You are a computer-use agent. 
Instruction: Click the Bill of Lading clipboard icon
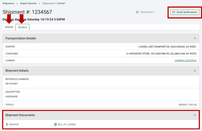click(x=55, y=124)
